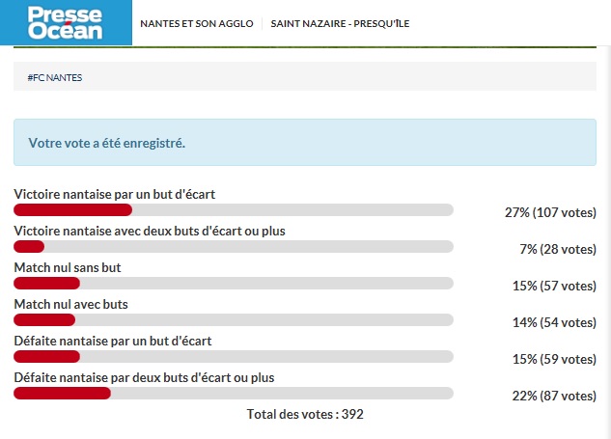Select 'Victoire nantaise avec deux buts d'écart ou plus'
The height and width of the screenshot is (439, 611).
[x=150, y=231]
